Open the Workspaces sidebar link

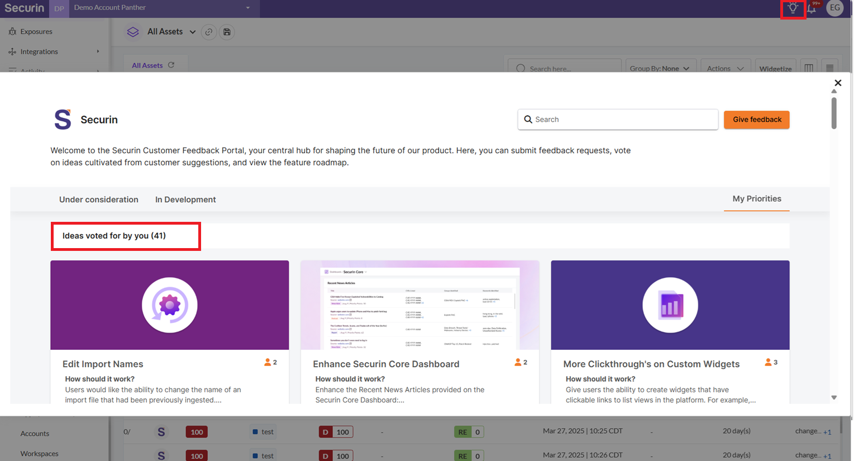pos(39,454)
